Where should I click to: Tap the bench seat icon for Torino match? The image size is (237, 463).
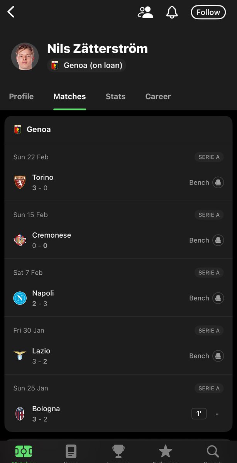click(218, 182)
